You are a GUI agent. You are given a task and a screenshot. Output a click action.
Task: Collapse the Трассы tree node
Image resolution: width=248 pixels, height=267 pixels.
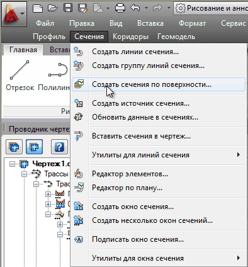tap(25, 174)
